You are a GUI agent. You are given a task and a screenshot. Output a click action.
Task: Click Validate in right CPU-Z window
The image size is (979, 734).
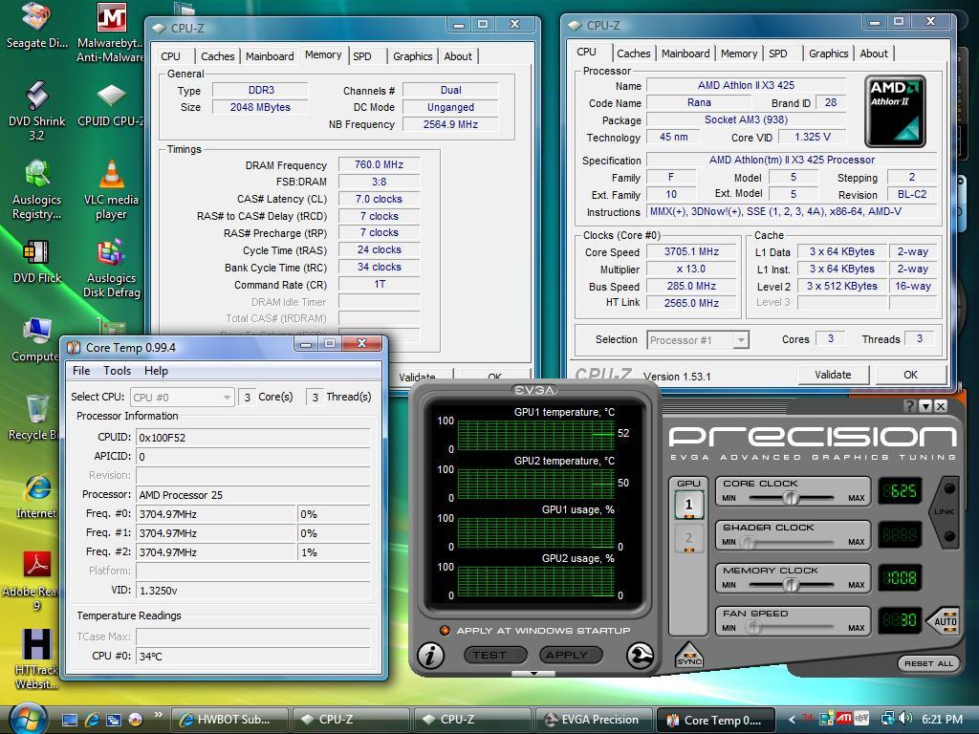833,375
